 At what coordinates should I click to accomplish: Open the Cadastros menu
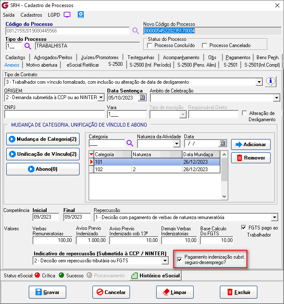(x=31, y=15)
